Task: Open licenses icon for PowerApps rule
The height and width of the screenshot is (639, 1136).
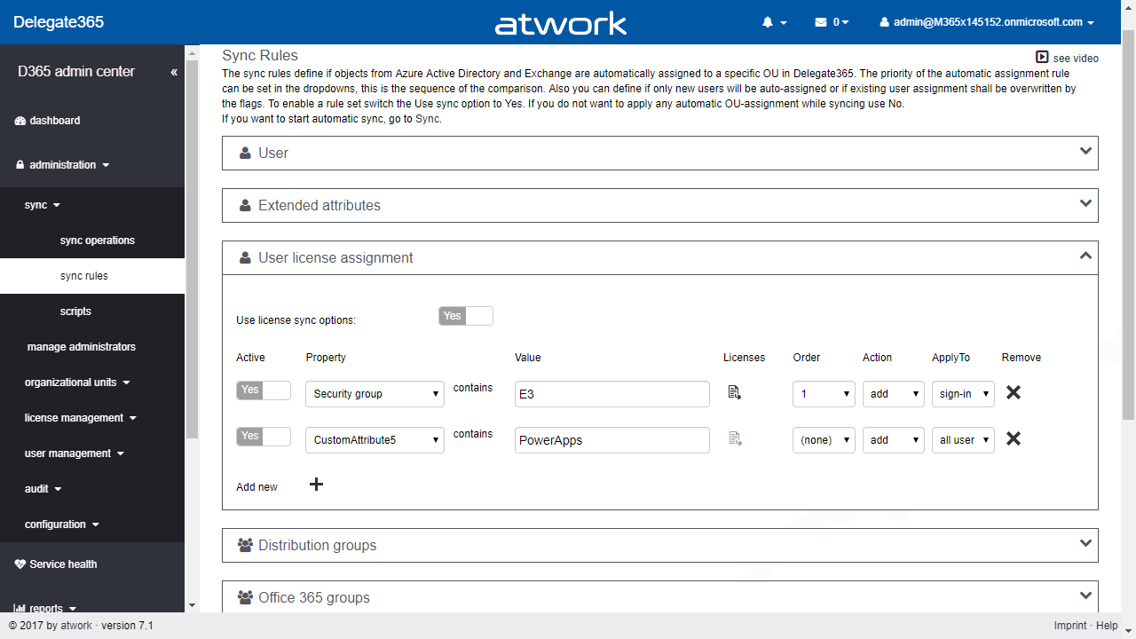Action: [735, 438]
